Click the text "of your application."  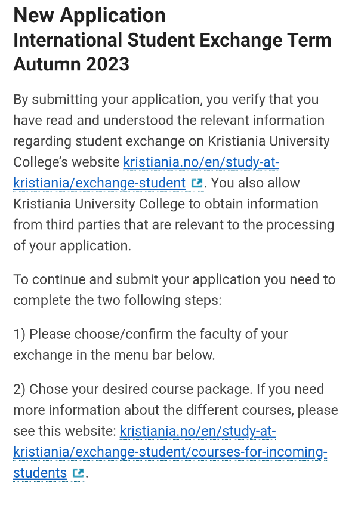pyautogui.click(x=72, y=245)
